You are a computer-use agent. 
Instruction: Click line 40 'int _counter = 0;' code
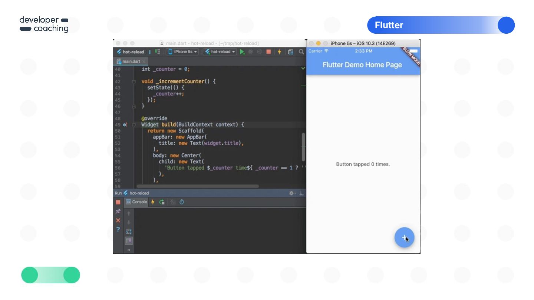click(x=166, y=69)
